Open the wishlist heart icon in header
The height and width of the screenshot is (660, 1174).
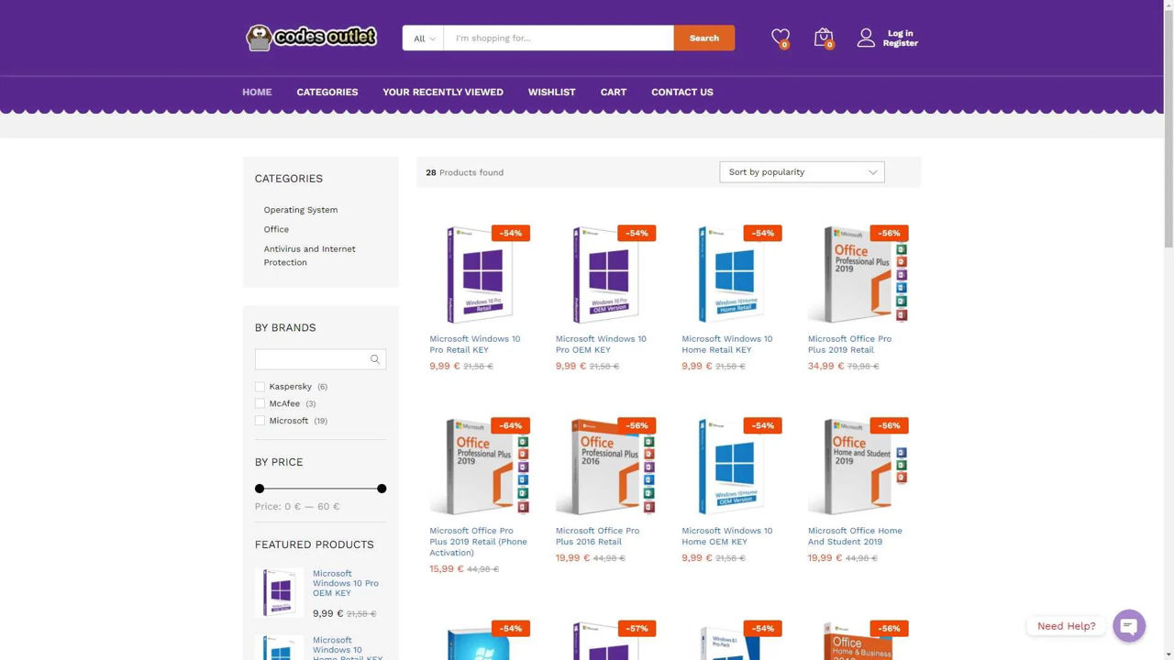tap(781, 38)
